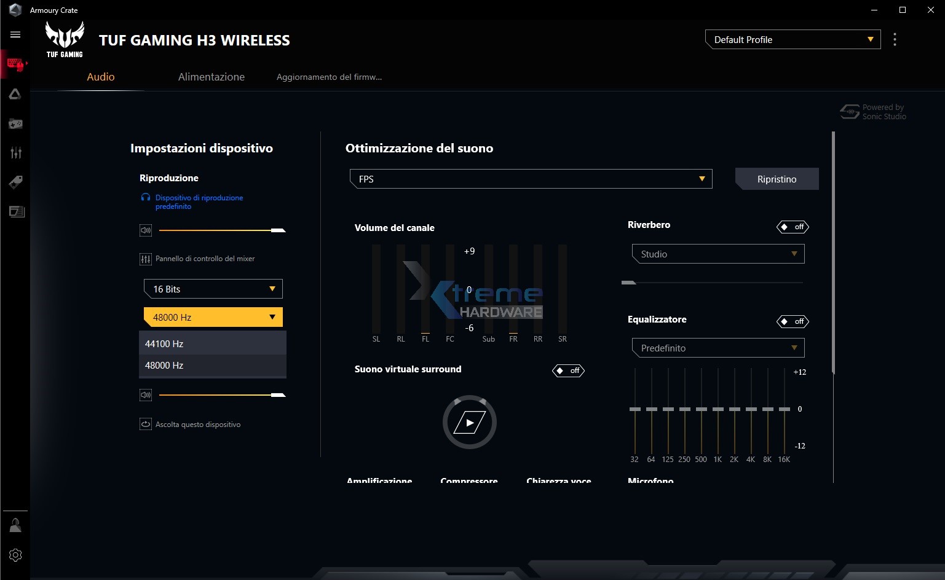Open the deals tag icon in sidebar

coord(15,182)
